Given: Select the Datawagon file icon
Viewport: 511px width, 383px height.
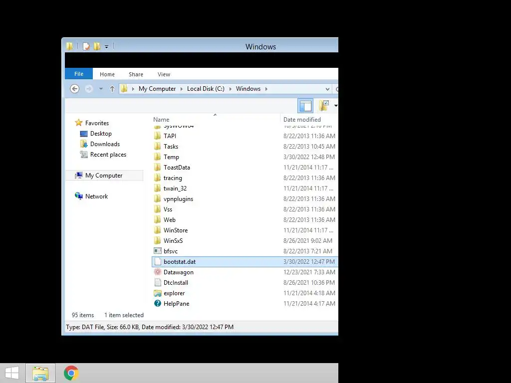Looking at the screenshot, I should [x=157, y=272].
